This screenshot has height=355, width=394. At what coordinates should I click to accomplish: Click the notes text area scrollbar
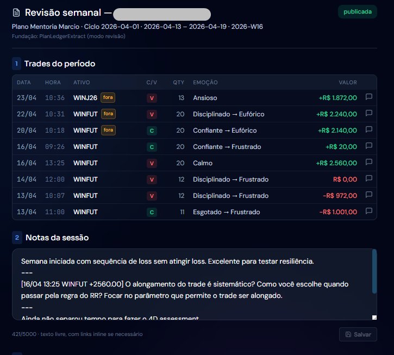coord(374,271)
